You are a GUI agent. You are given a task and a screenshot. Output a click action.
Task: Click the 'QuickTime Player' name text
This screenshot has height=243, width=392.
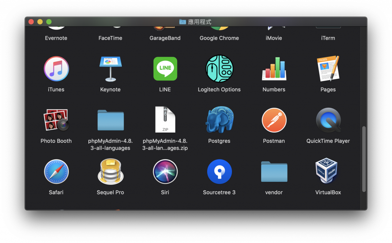pyautogui.click(x=328, y=141)
